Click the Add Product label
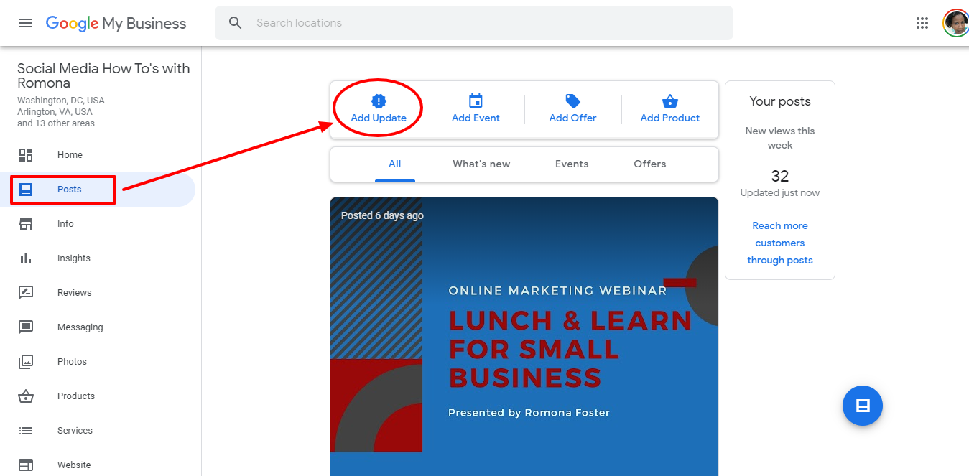This screenshot has width=969, height=476. click(x=669, y=118)
